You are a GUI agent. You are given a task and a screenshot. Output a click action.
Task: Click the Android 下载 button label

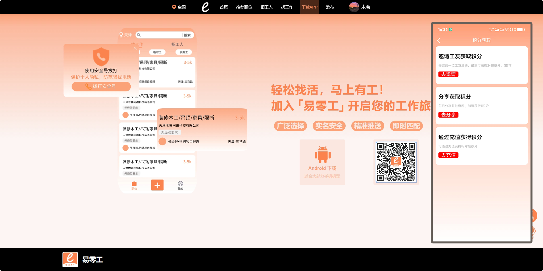(322, 168)
